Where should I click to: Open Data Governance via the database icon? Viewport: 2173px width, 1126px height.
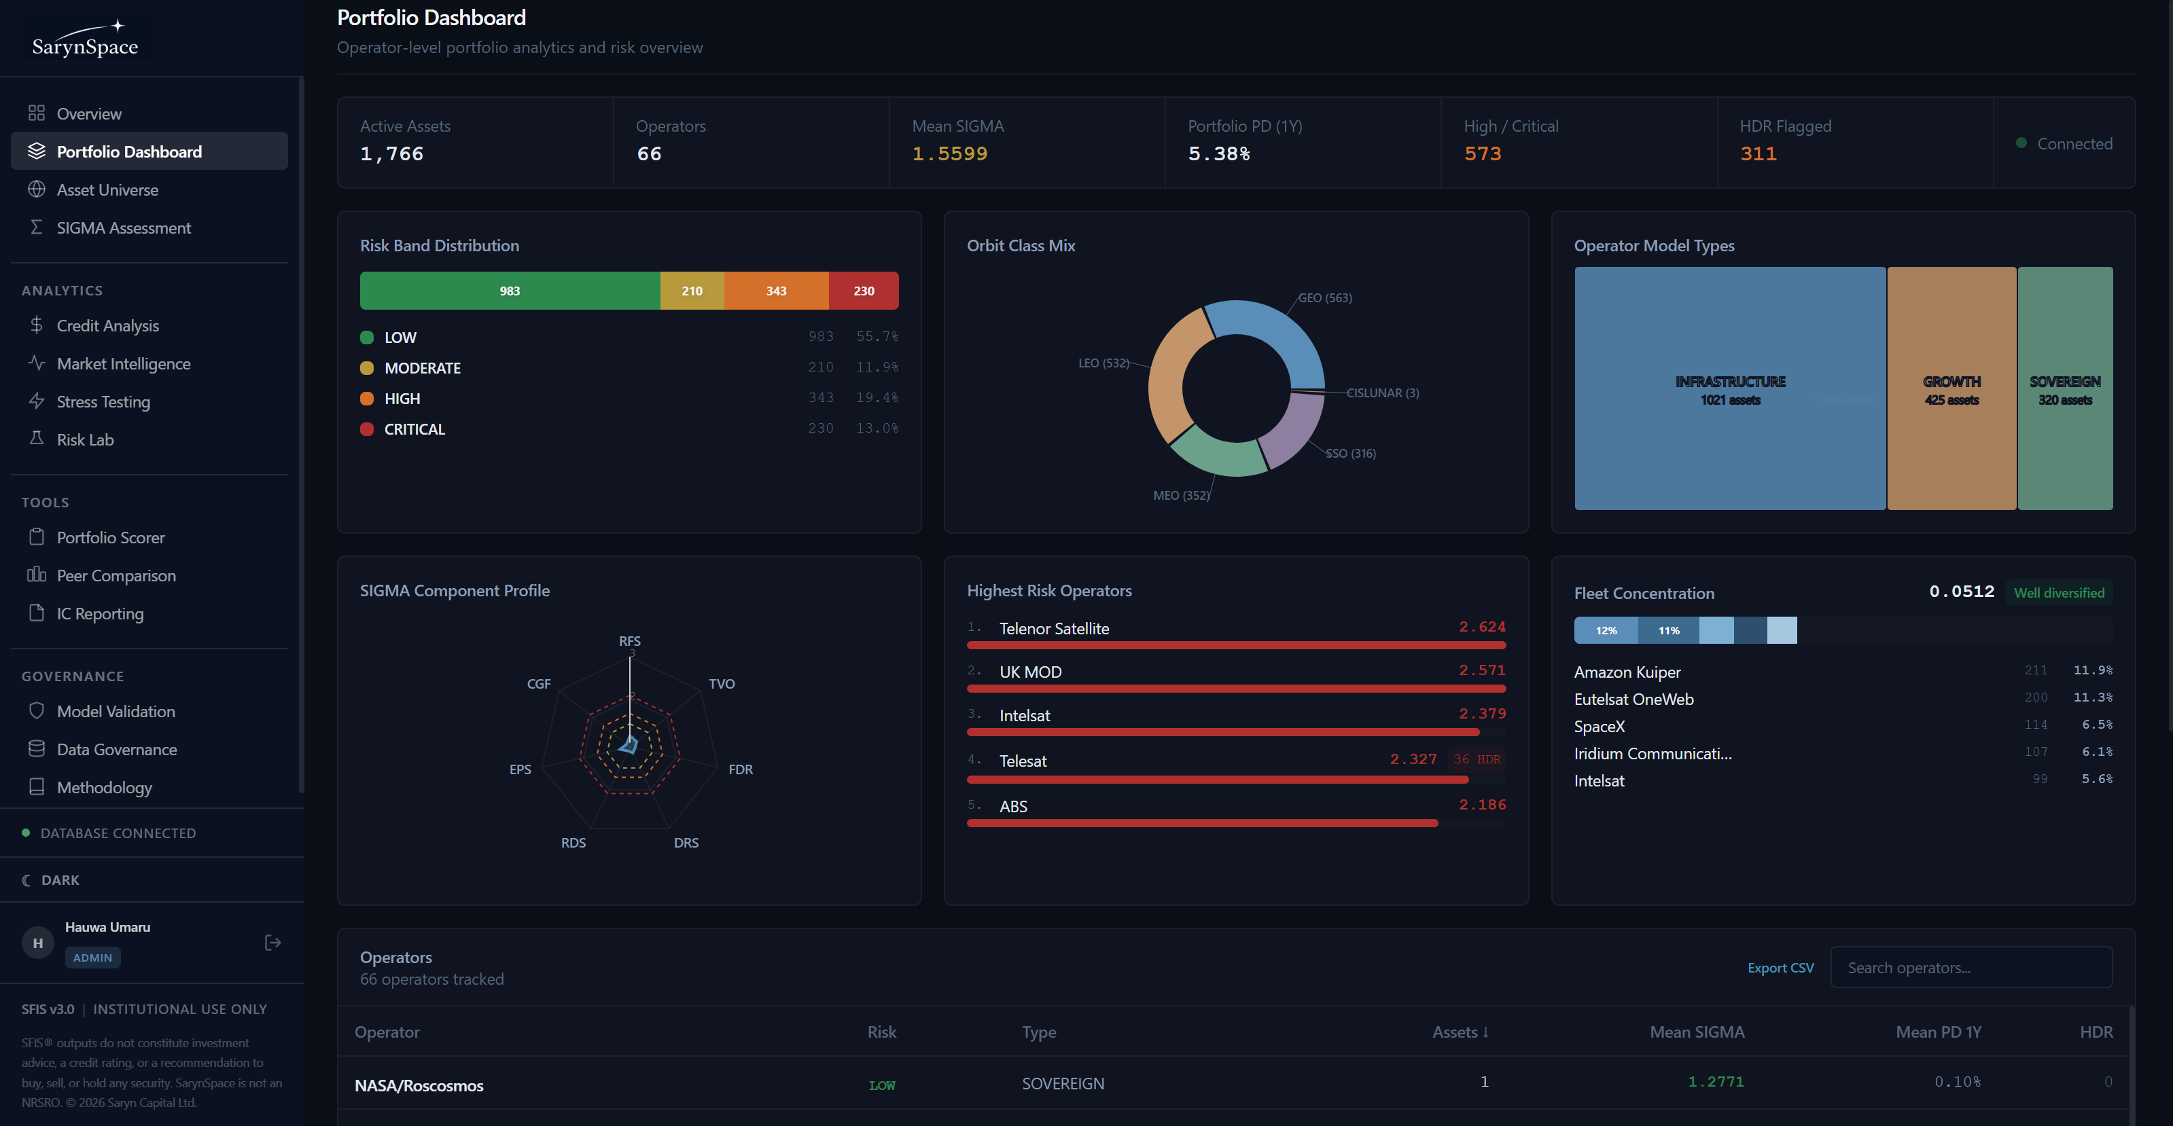[x=37, y=748]
